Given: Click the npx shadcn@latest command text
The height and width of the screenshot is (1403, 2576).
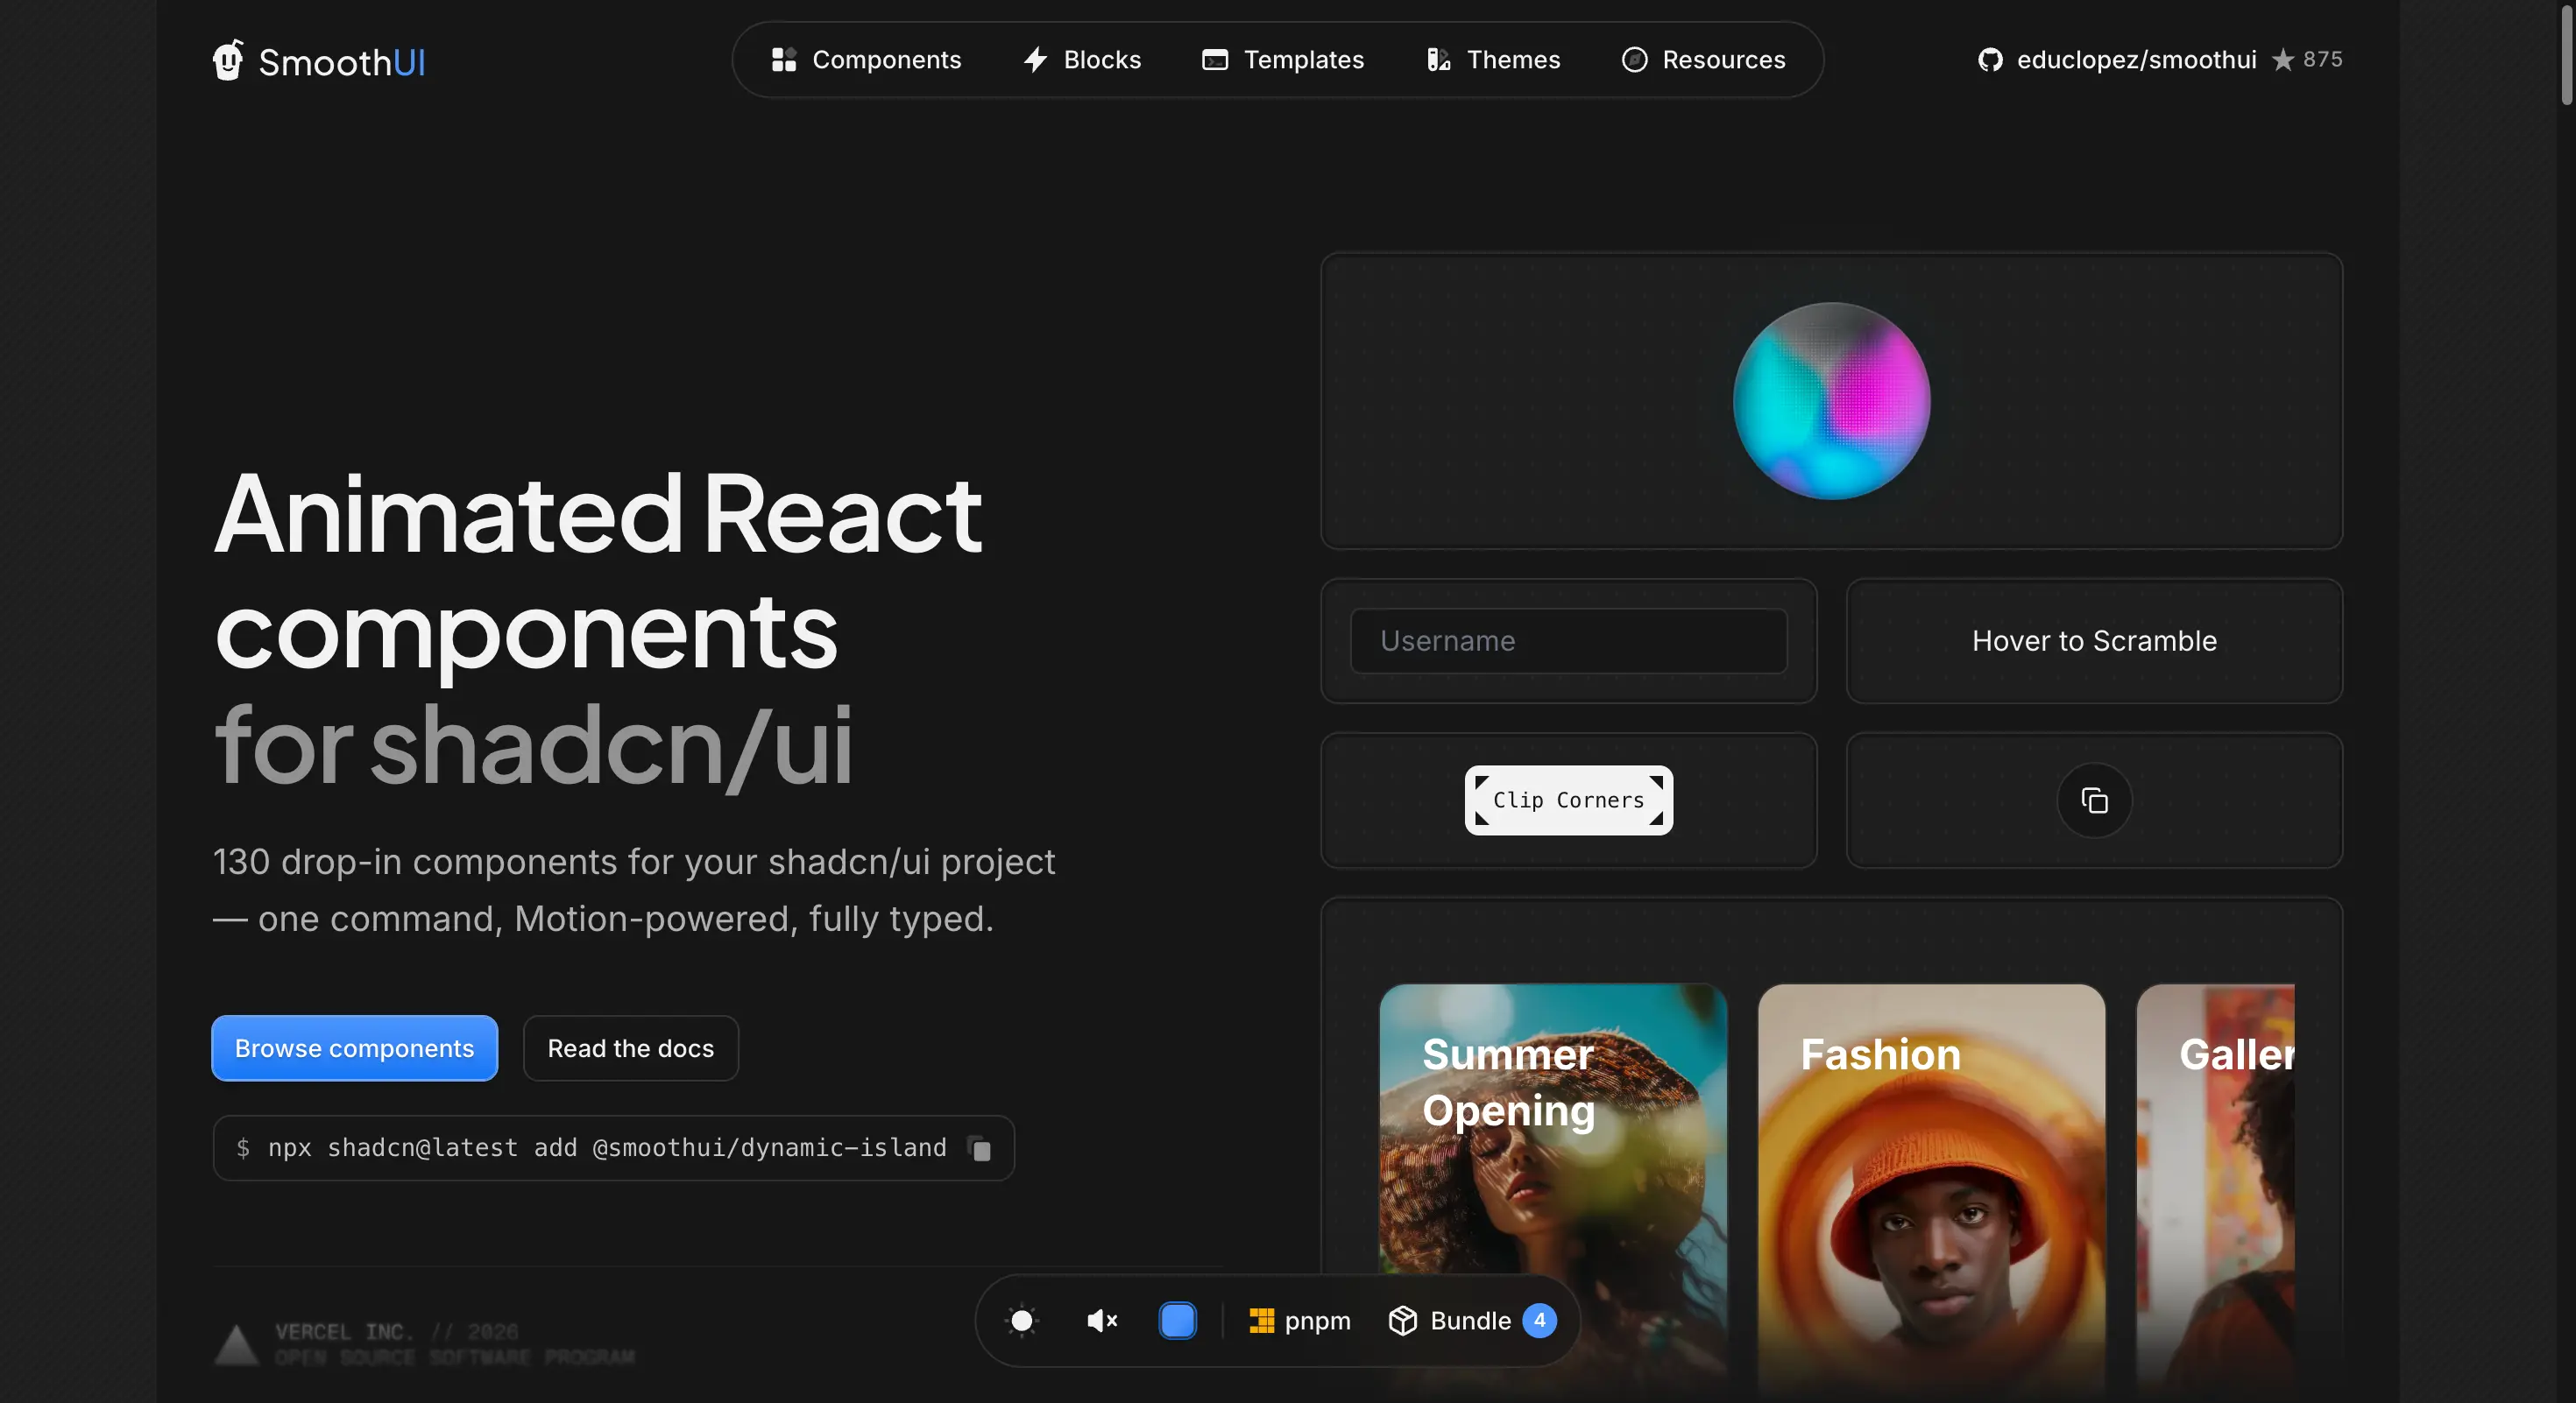Looking at the screenshot, I should 607,1148.
